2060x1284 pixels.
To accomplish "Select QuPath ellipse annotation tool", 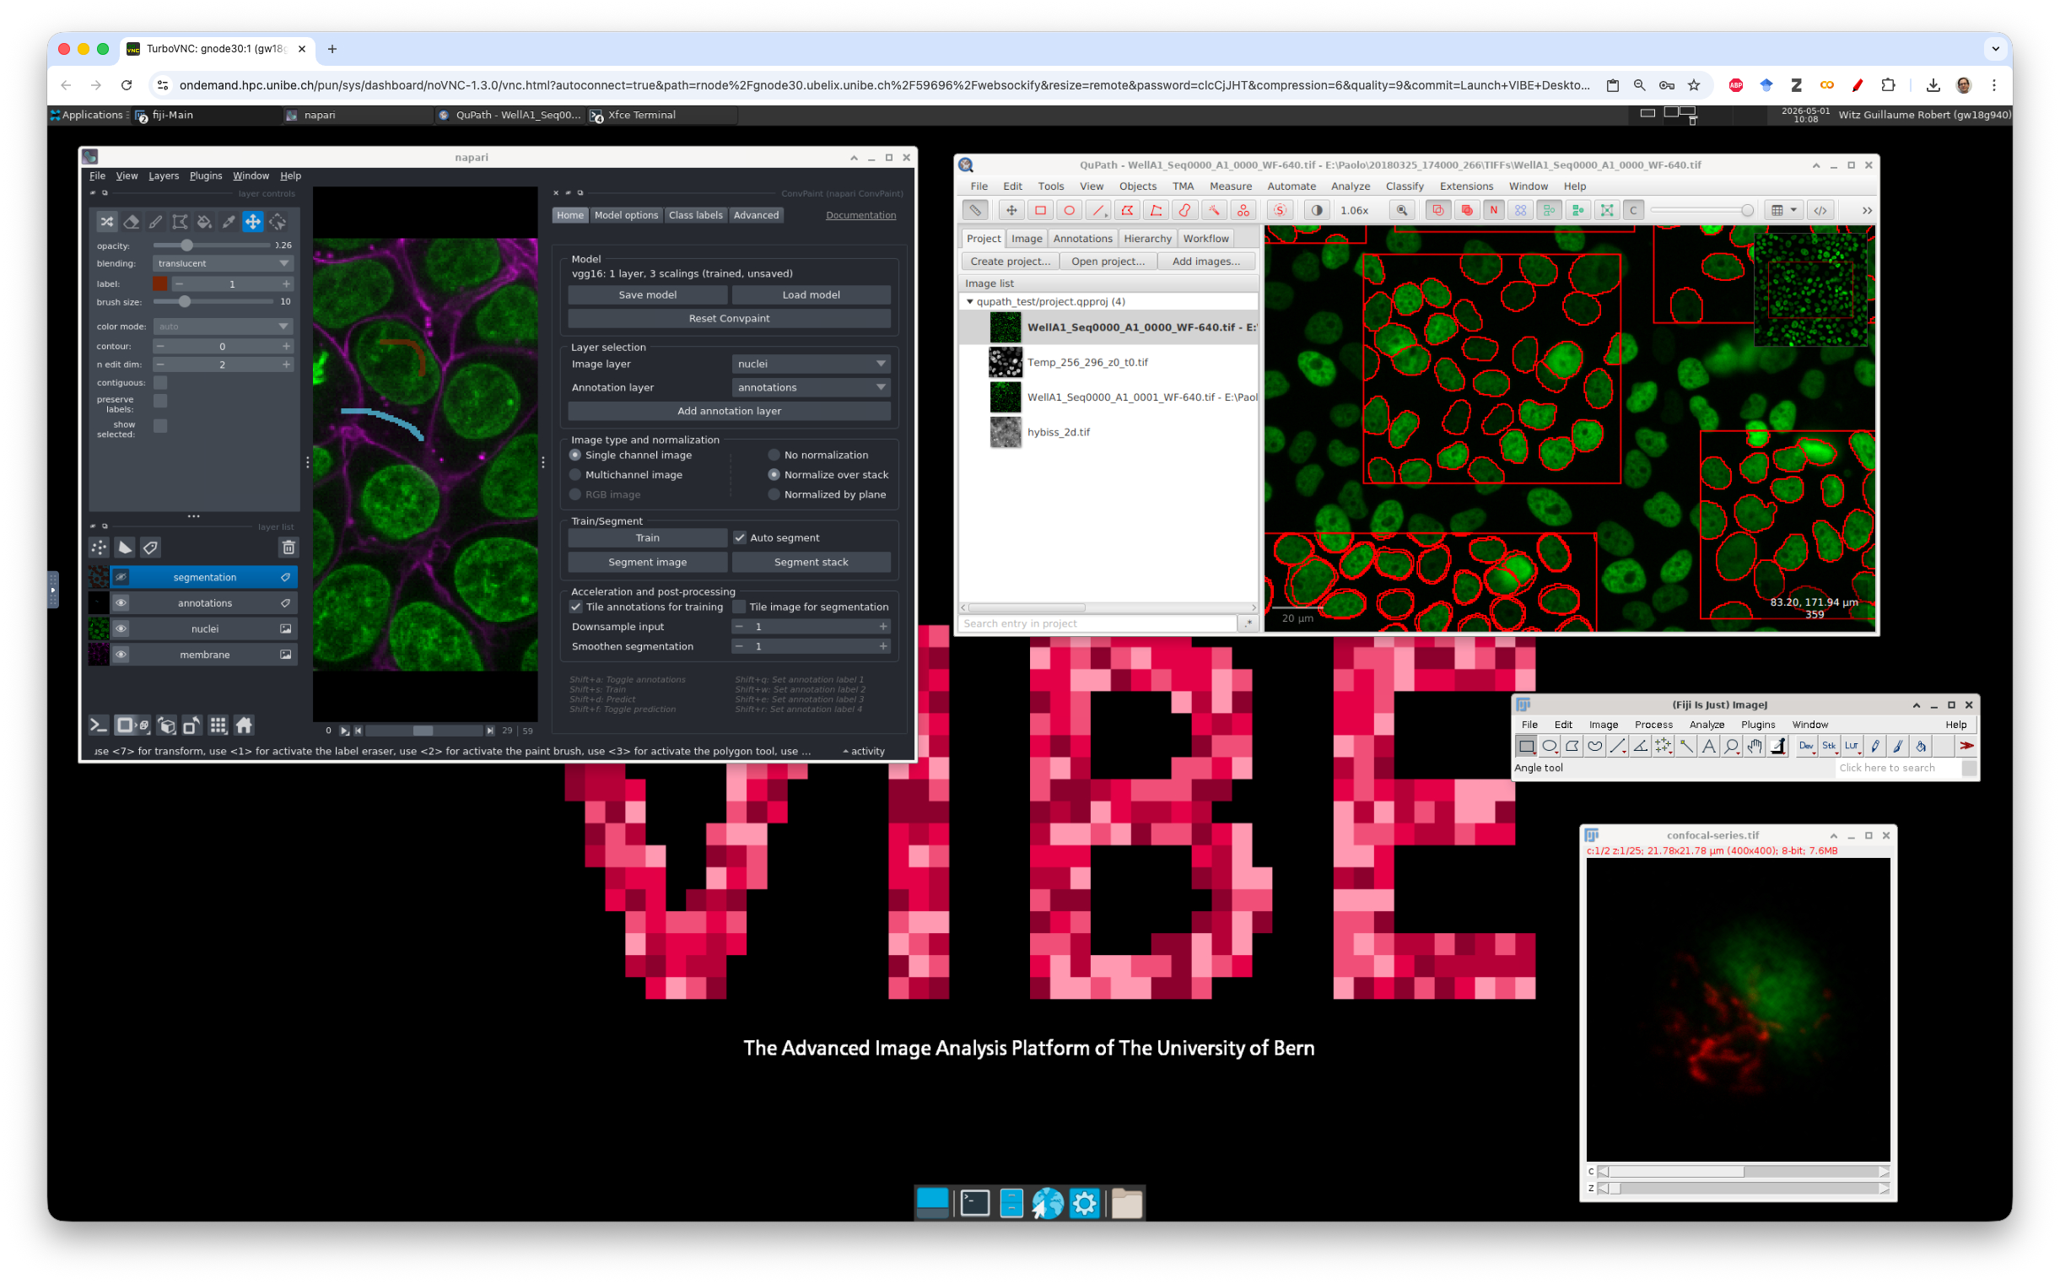I will click(1069, 211).
